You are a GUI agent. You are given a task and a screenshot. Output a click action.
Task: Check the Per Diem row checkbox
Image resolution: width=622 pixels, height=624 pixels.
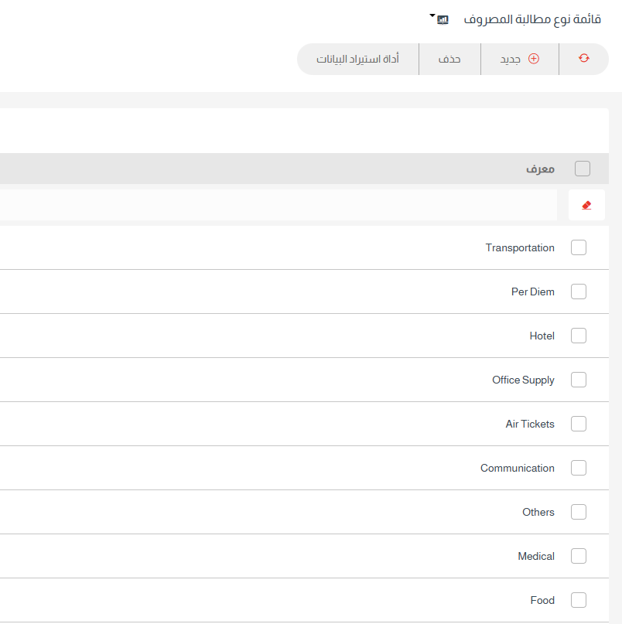(x=579, y=292)
